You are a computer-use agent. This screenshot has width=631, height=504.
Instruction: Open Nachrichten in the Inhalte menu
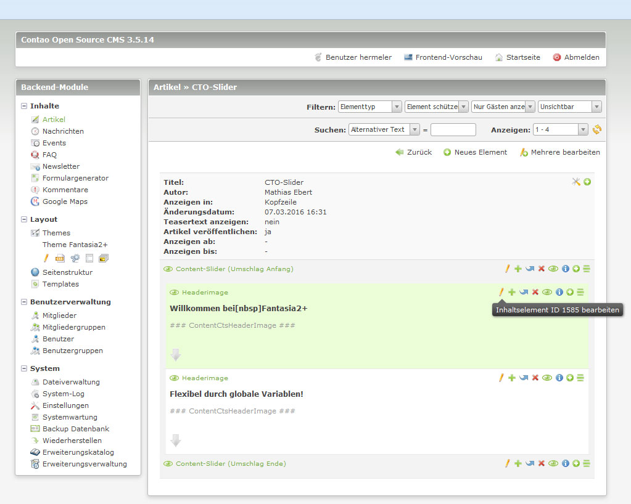[x=62, y=131]
